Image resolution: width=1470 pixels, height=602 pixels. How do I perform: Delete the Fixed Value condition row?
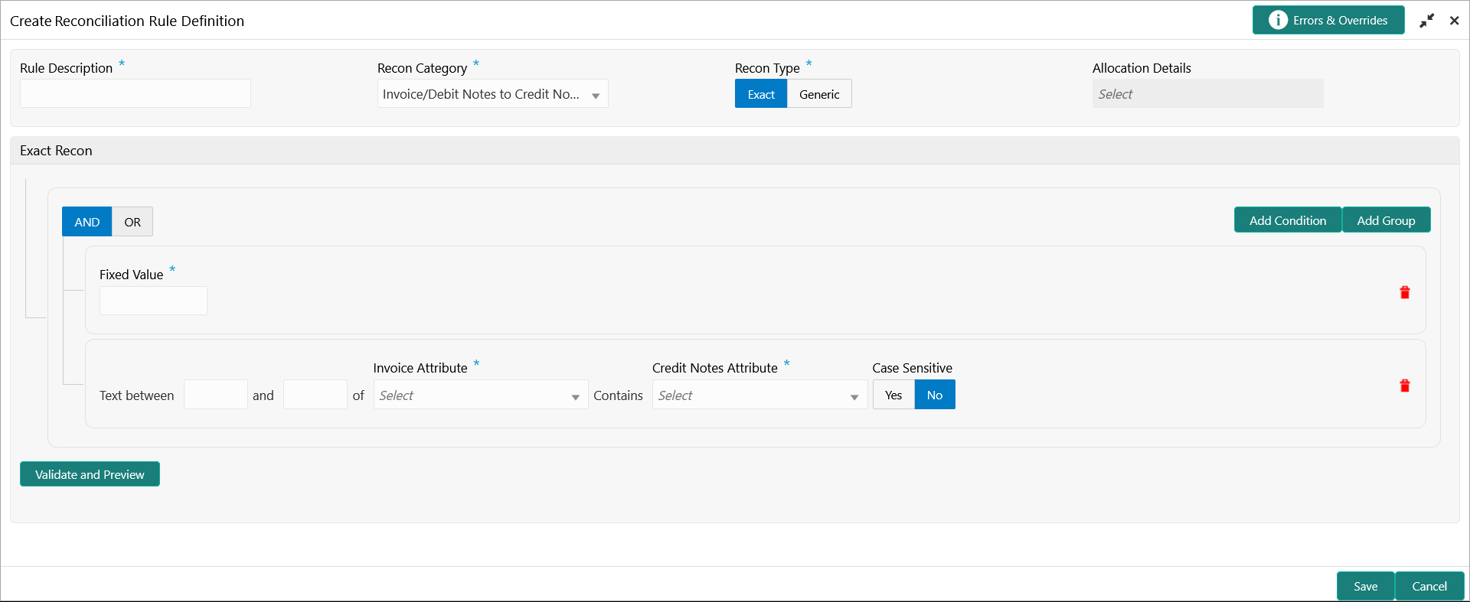tap(1405, 292)
